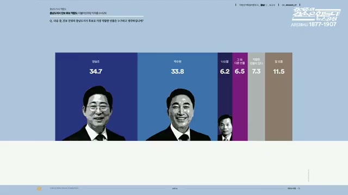Click the 33.8 percentage value
The image size is (348, 195).
[x=177, y=71]
